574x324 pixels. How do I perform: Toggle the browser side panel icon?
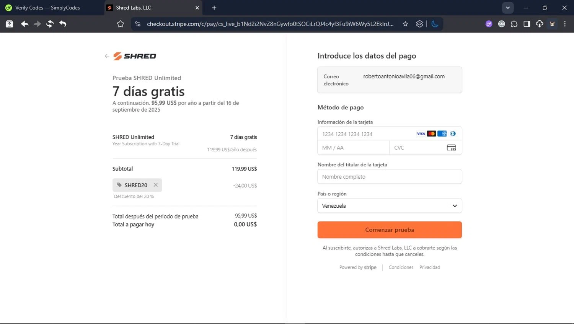click(527, 24)
